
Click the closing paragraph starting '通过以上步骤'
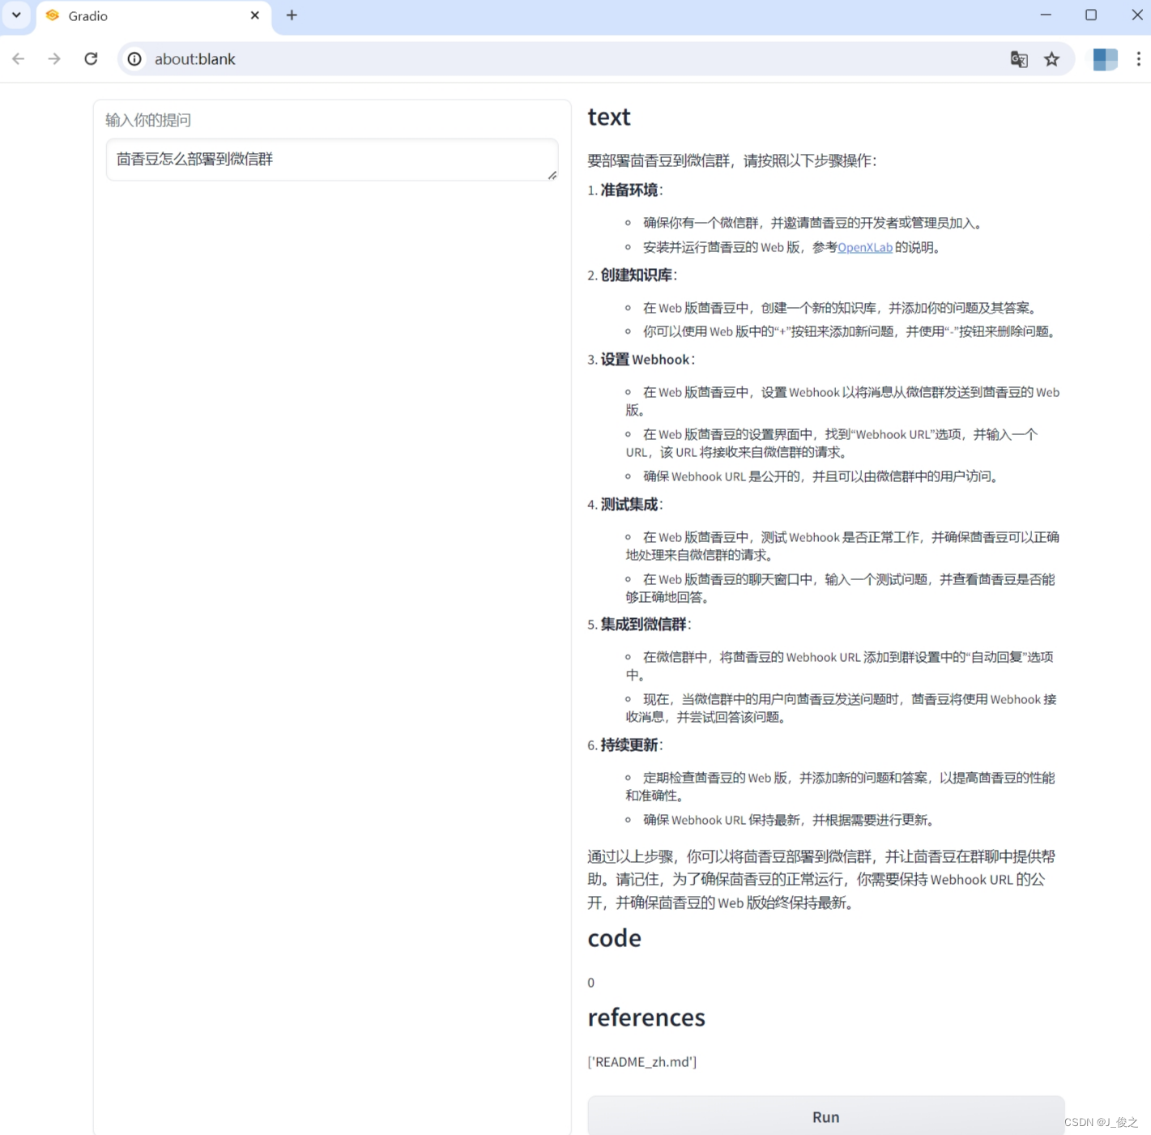[821, 880]
